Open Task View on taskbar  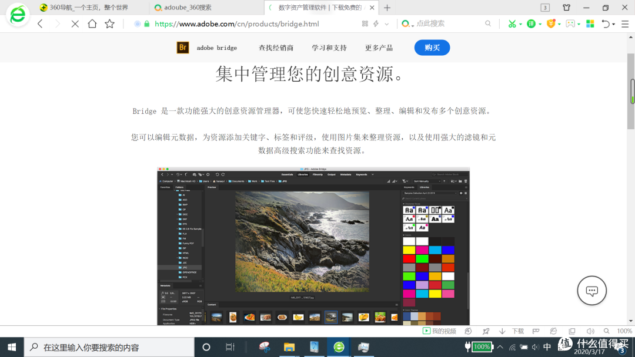click(230, 347)
